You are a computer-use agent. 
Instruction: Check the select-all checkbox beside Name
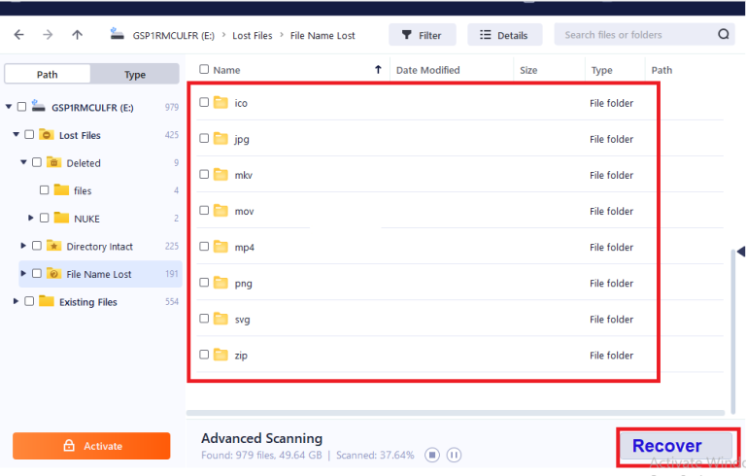pos(204,70)
